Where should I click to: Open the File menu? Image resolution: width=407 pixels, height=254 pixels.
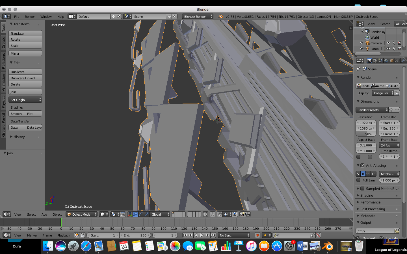click(x=17, y=16)
